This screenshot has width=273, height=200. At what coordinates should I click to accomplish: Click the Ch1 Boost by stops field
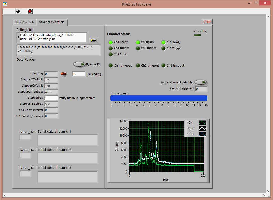[x=51, y=116]
